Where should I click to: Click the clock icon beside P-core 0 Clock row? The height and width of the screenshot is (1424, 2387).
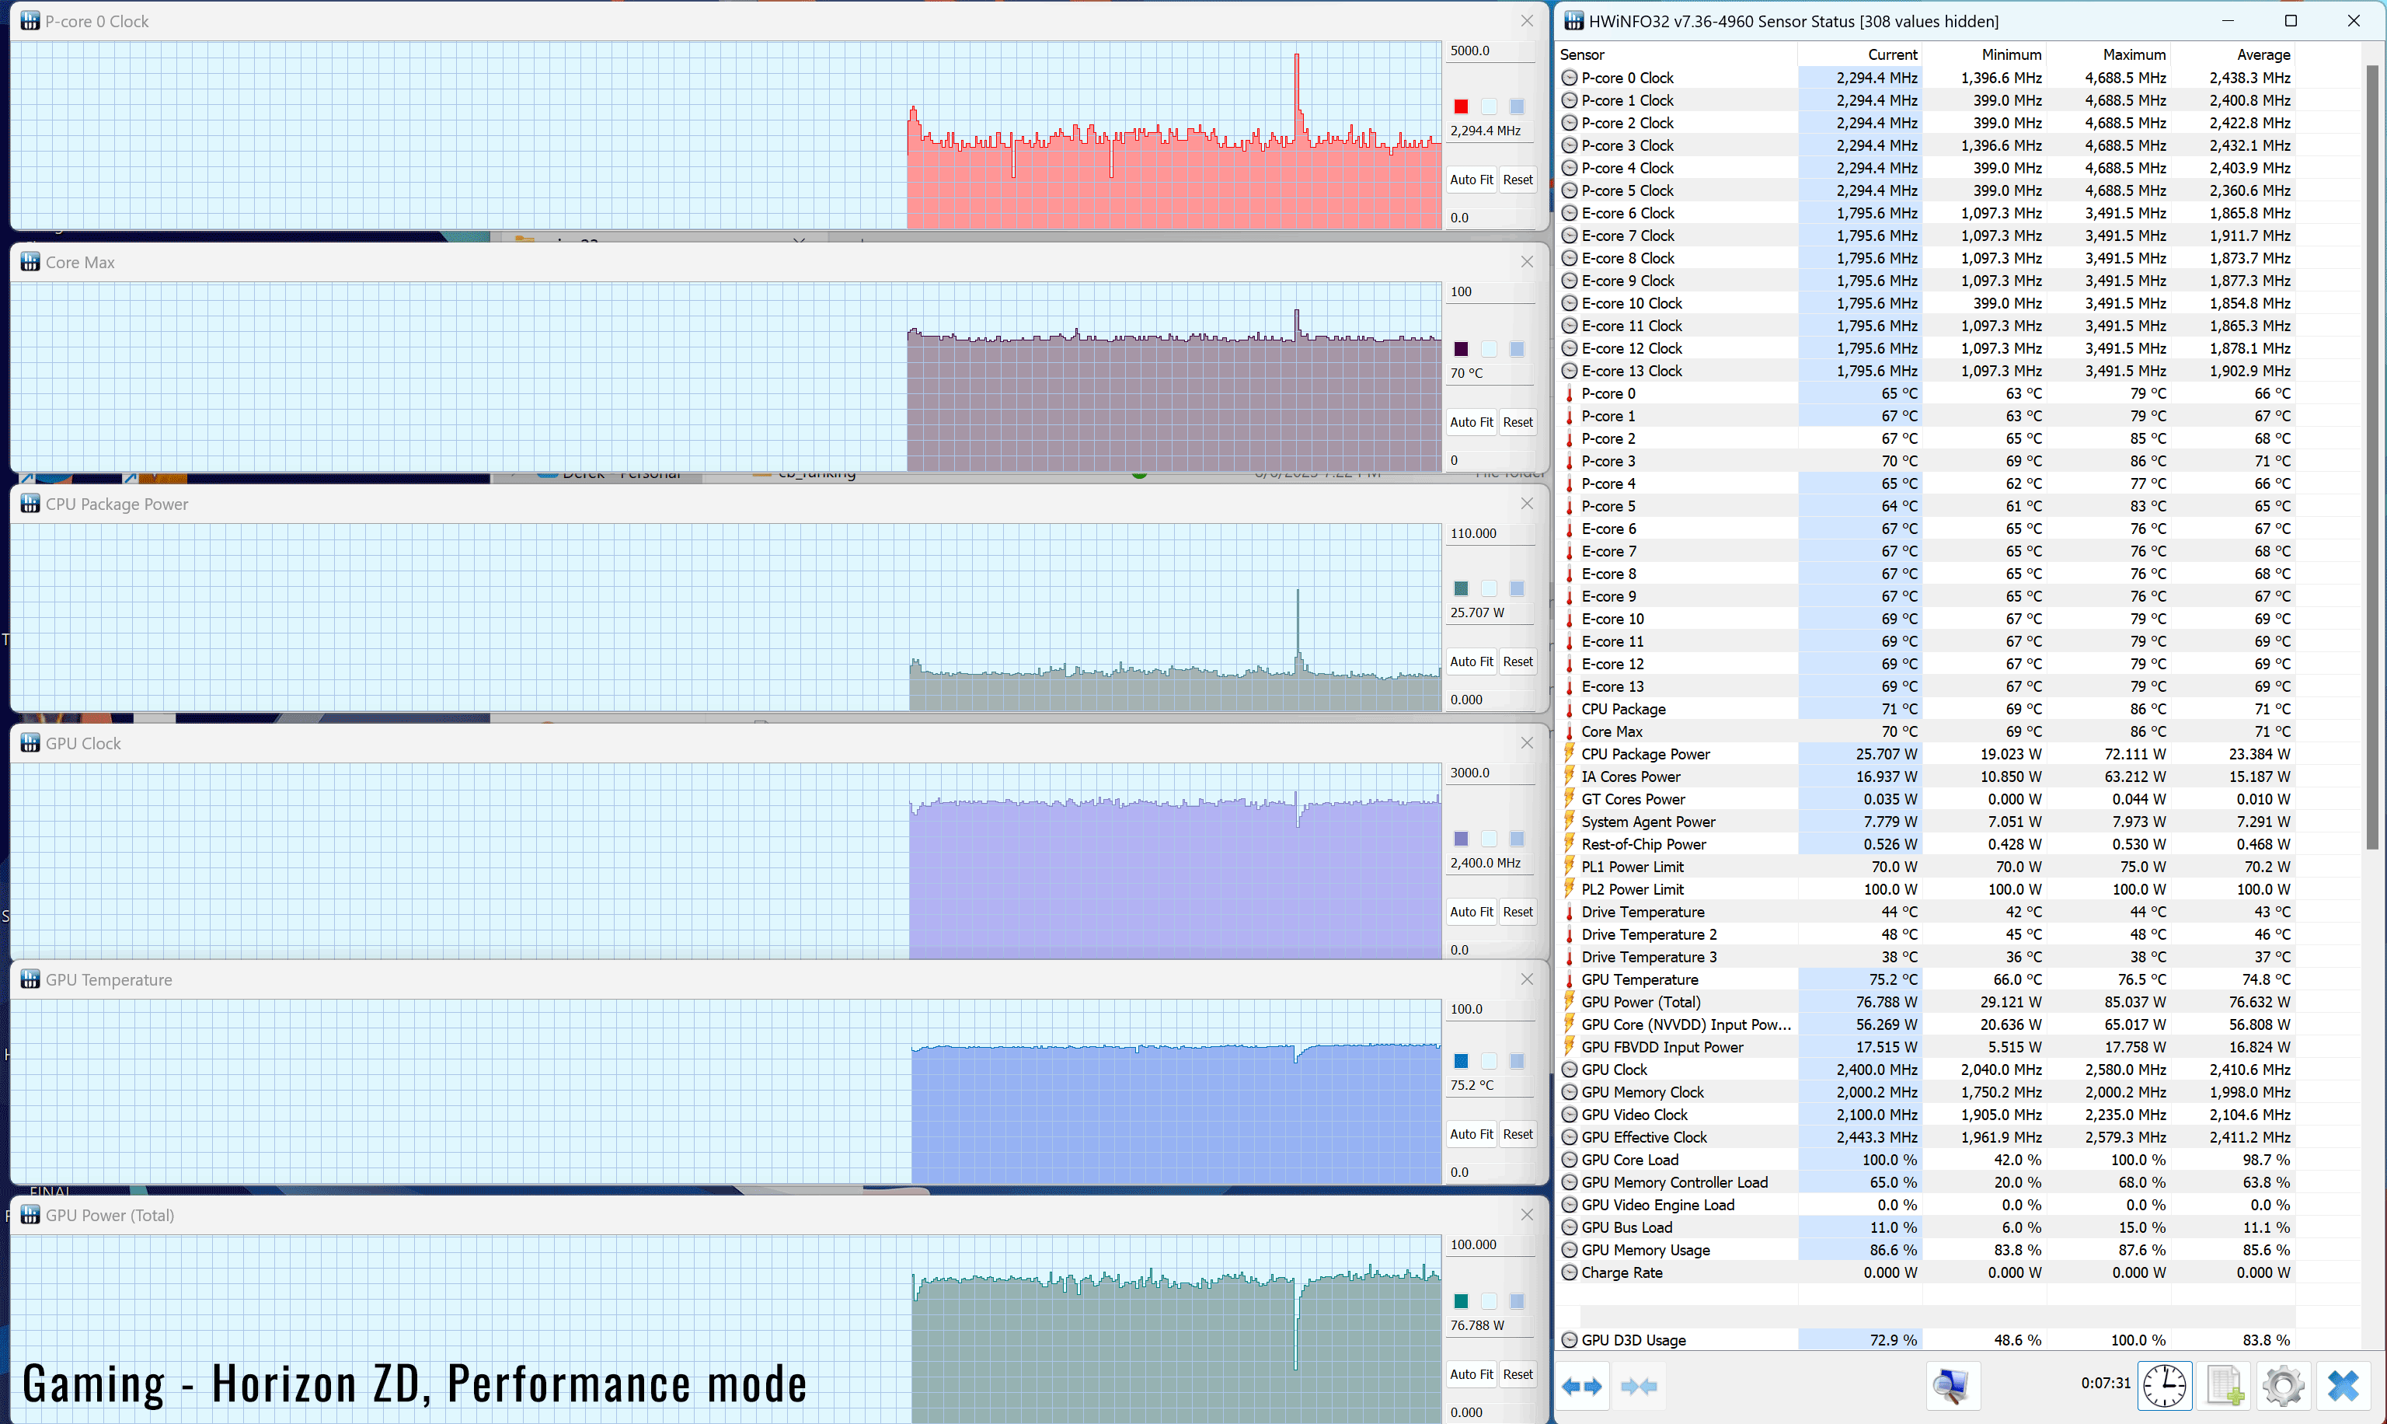tap(1569, 78)
